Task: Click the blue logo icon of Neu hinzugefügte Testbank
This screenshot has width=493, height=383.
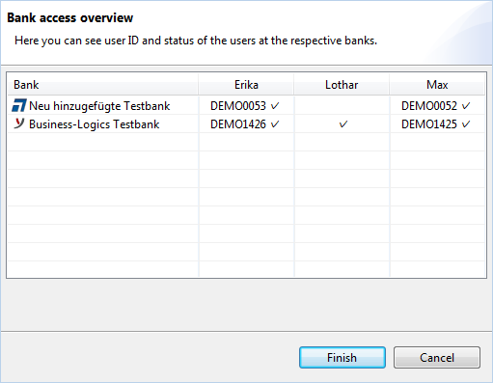Action: [19, 106]
